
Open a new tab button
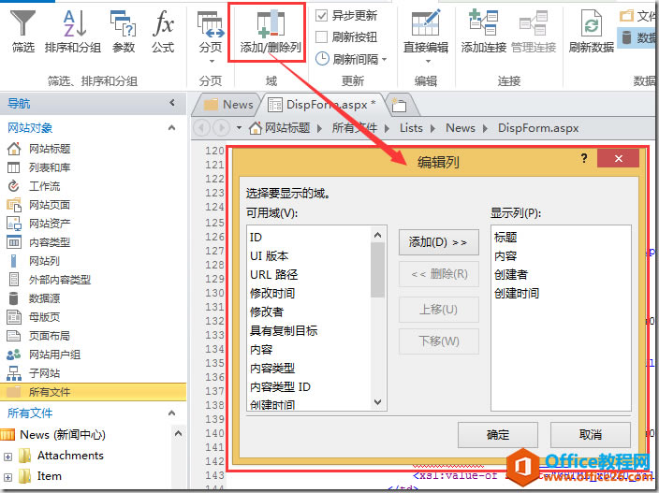pos(400,106)
